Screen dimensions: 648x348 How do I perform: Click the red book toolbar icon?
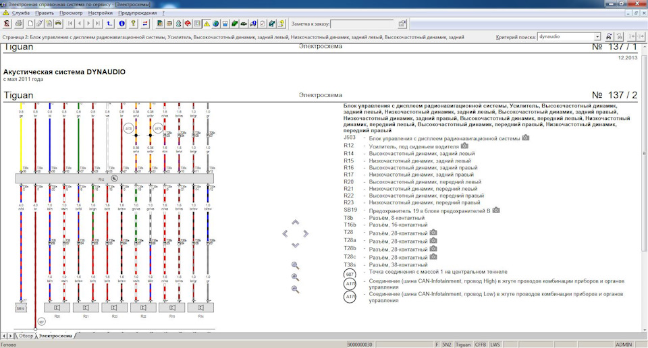coord(188,24)
